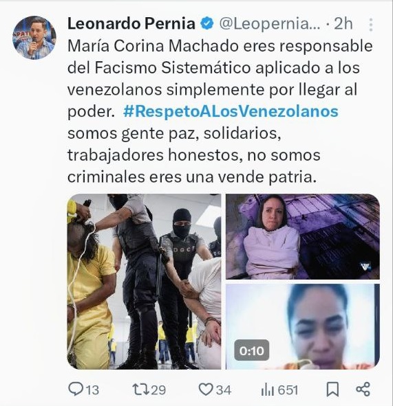393x406 pixels.
Task: Open the reply icon with 13 comments
Action: (x=75, y=390)
